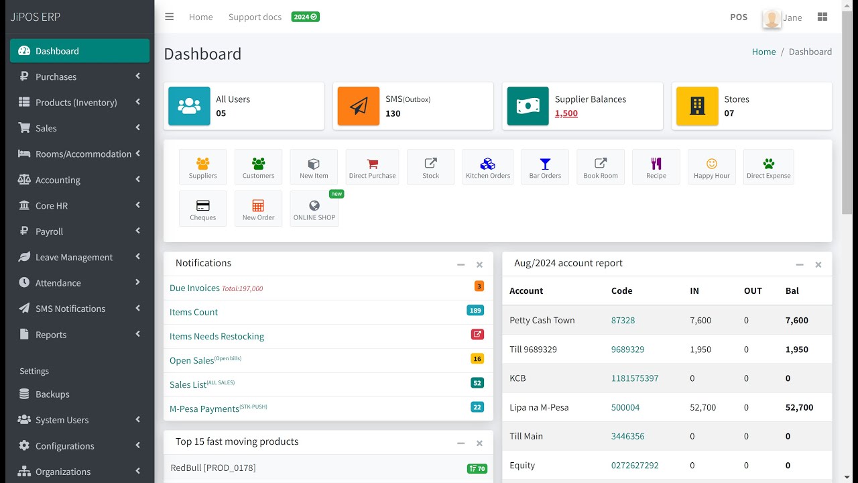Open Support docs in top navigation
The image size is (858, 483).
(255, 17)
